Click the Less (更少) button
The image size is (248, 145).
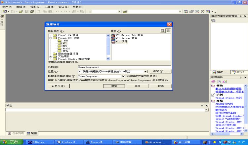[x=59, y=86]
